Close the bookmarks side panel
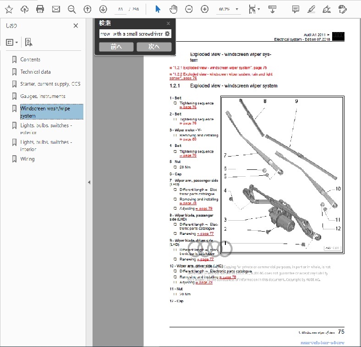This screenshot has height=347, width=361. click(x=76, y=26)
